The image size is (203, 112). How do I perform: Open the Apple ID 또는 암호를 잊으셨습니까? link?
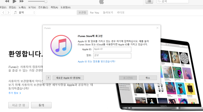[96, 62]
